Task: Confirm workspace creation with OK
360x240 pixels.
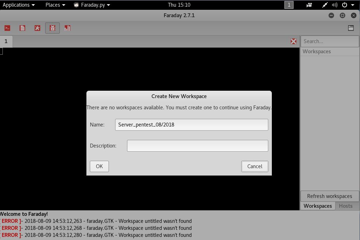Action: [x=99, y=166]
